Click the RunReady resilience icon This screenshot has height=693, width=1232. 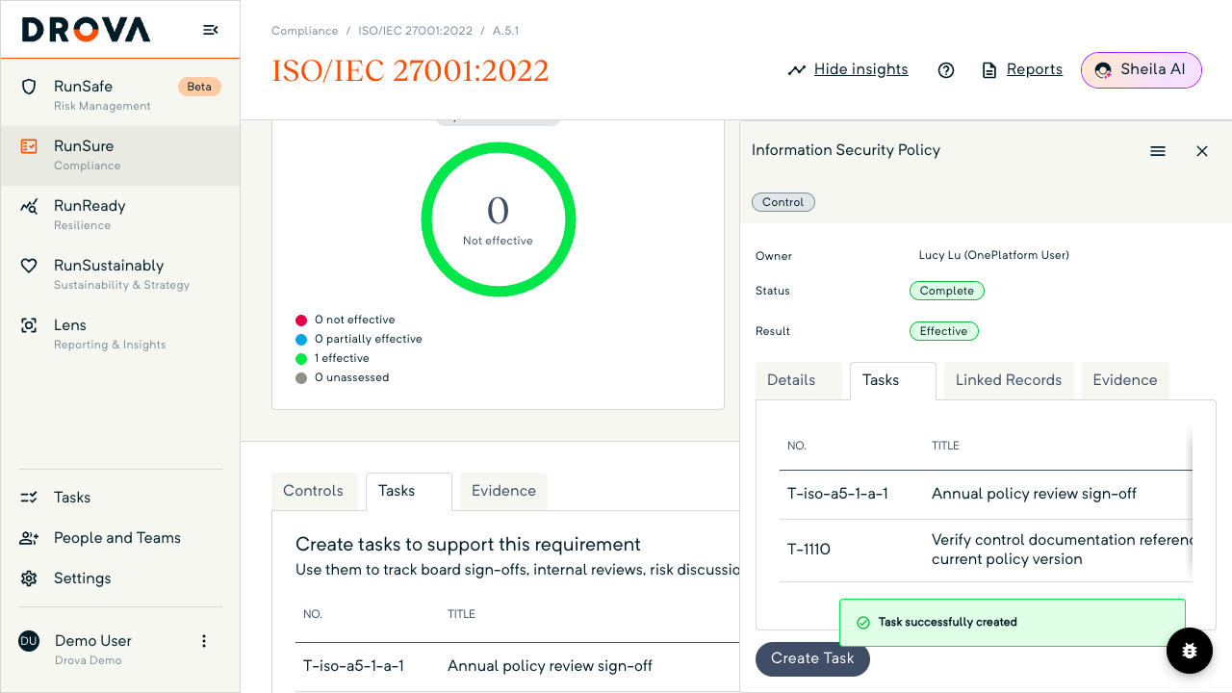click(x=29, y=206)
